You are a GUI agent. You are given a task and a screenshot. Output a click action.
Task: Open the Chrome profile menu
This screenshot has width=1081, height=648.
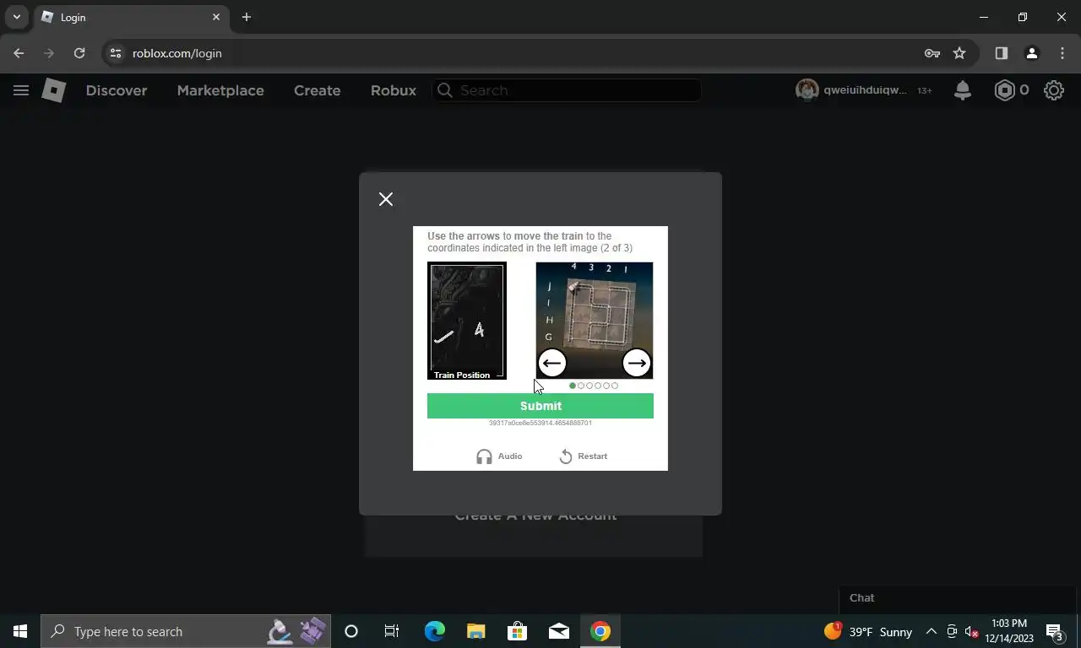1031,53
